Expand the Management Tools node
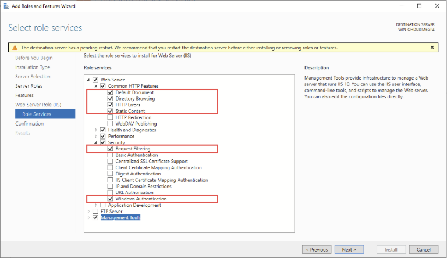Screen dimensions: 447x258 coord(88,217)
